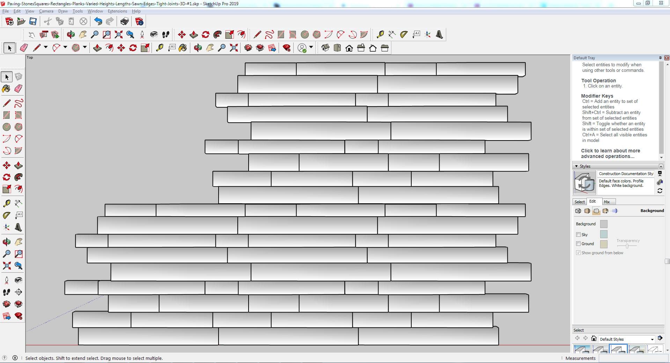Click the Update Style refresh icon

[660, 191]
